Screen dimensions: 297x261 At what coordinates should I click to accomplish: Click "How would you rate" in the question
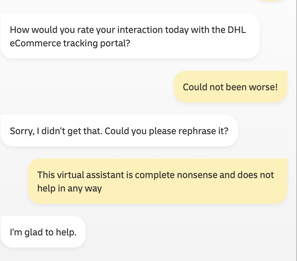[48, 30]
